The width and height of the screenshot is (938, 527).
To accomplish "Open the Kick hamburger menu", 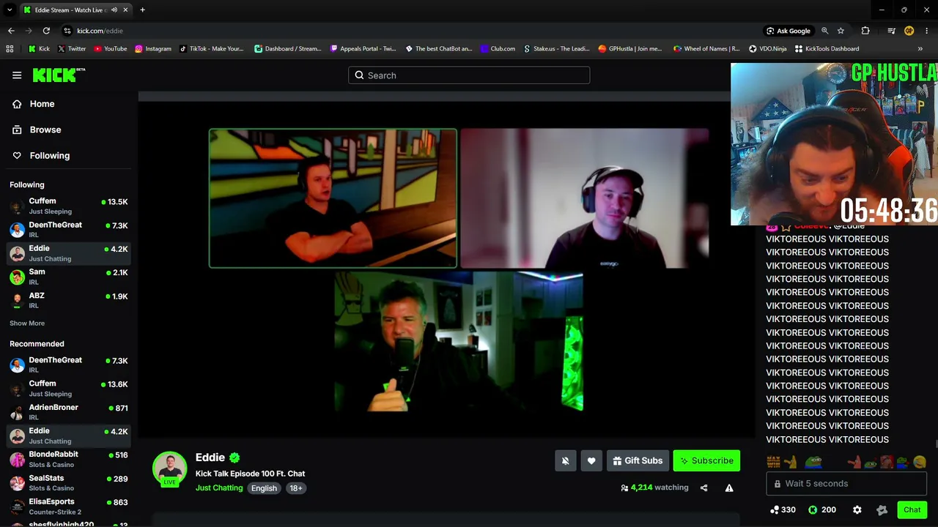I will (17, 75).
